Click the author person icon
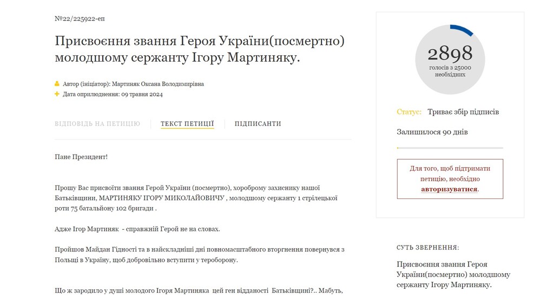The image size is (554, 298). [57, 84]
